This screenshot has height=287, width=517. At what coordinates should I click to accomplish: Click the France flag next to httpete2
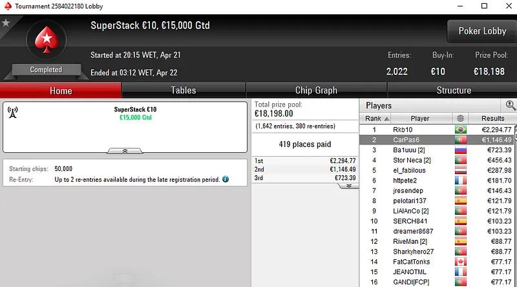(x=460, y=181)
